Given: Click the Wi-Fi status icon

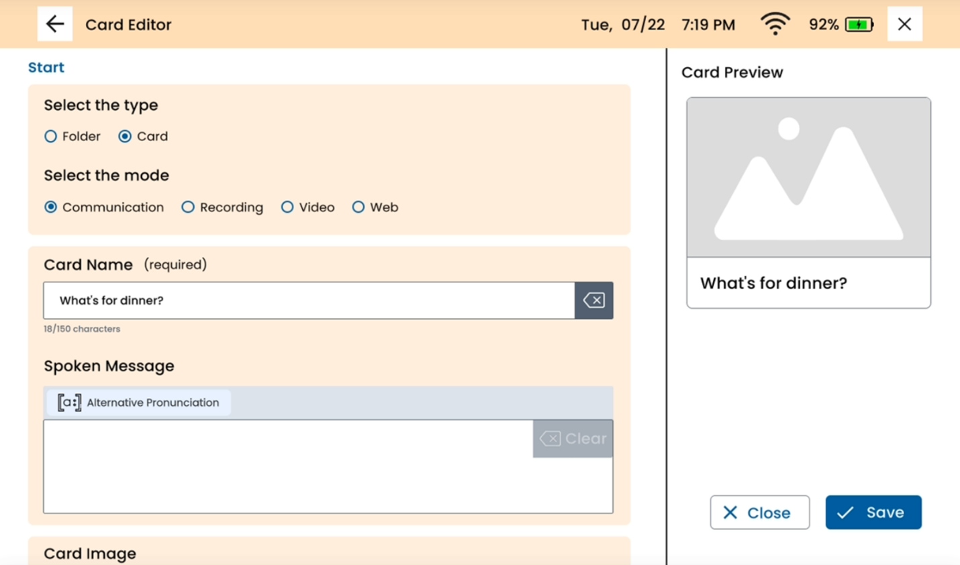Looking at the screenshot, I should (x=775, y=24).
